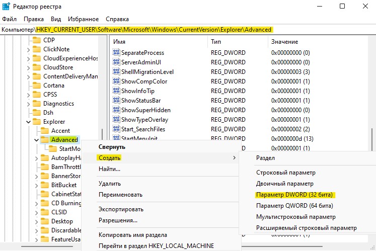Click the SeparateProcess DWORD value icon
The image size is (376, 251).
tap(116, 52)
